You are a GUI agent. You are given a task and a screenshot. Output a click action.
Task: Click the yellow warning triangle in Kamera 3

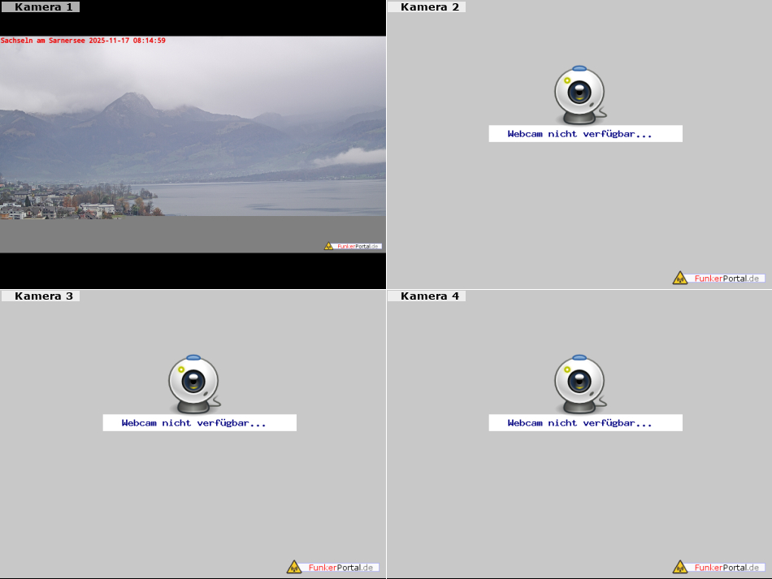click(x=294, y=568)
